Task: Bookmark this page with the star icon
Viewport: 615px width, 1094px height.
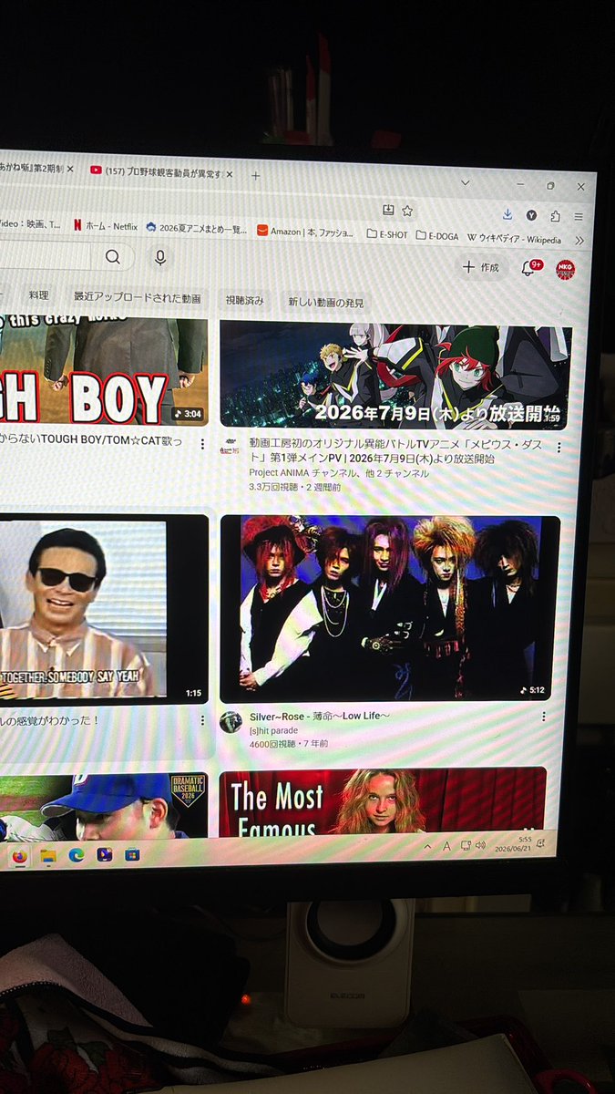Action: click(407, 211)
